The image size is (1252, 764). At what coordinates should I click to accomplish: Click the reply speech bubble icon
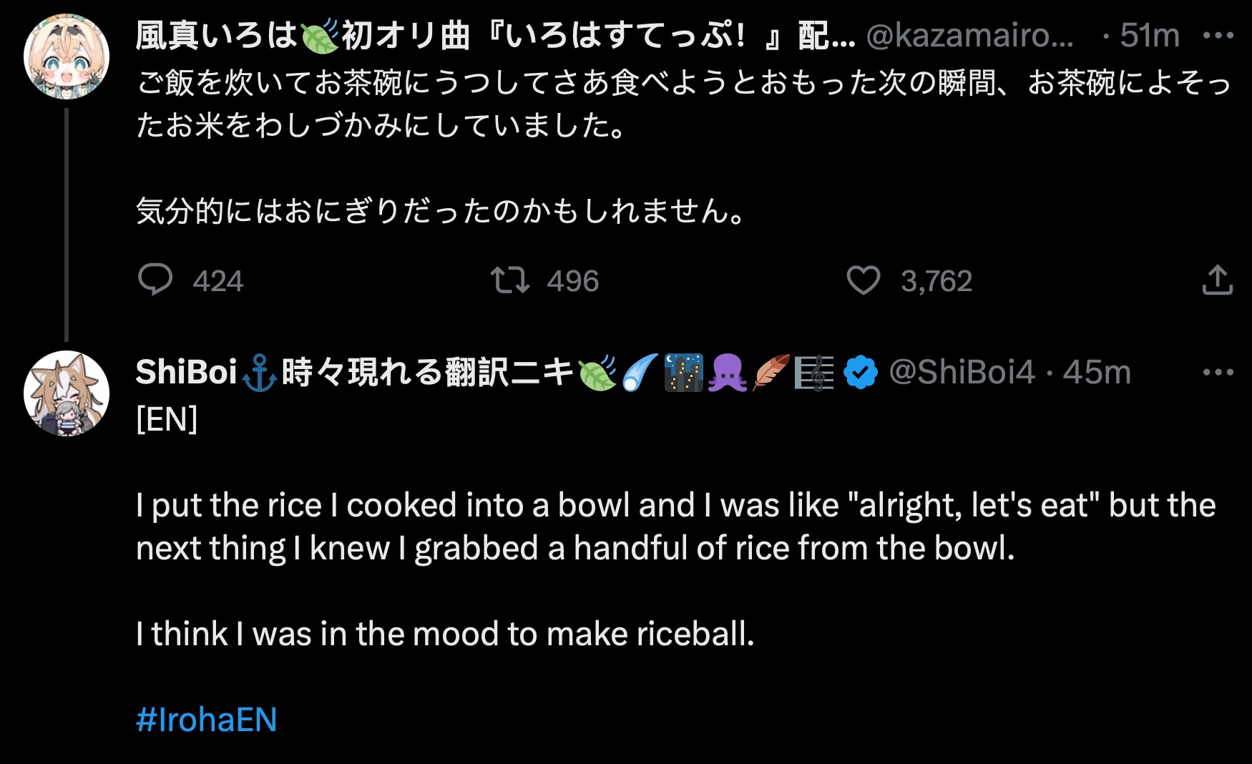click(155, 280)
